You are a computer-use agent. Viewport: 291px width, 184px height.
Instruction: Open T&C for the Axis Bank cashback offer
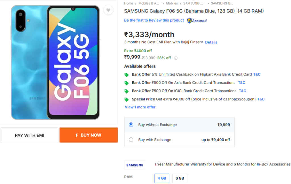point(257,74)
